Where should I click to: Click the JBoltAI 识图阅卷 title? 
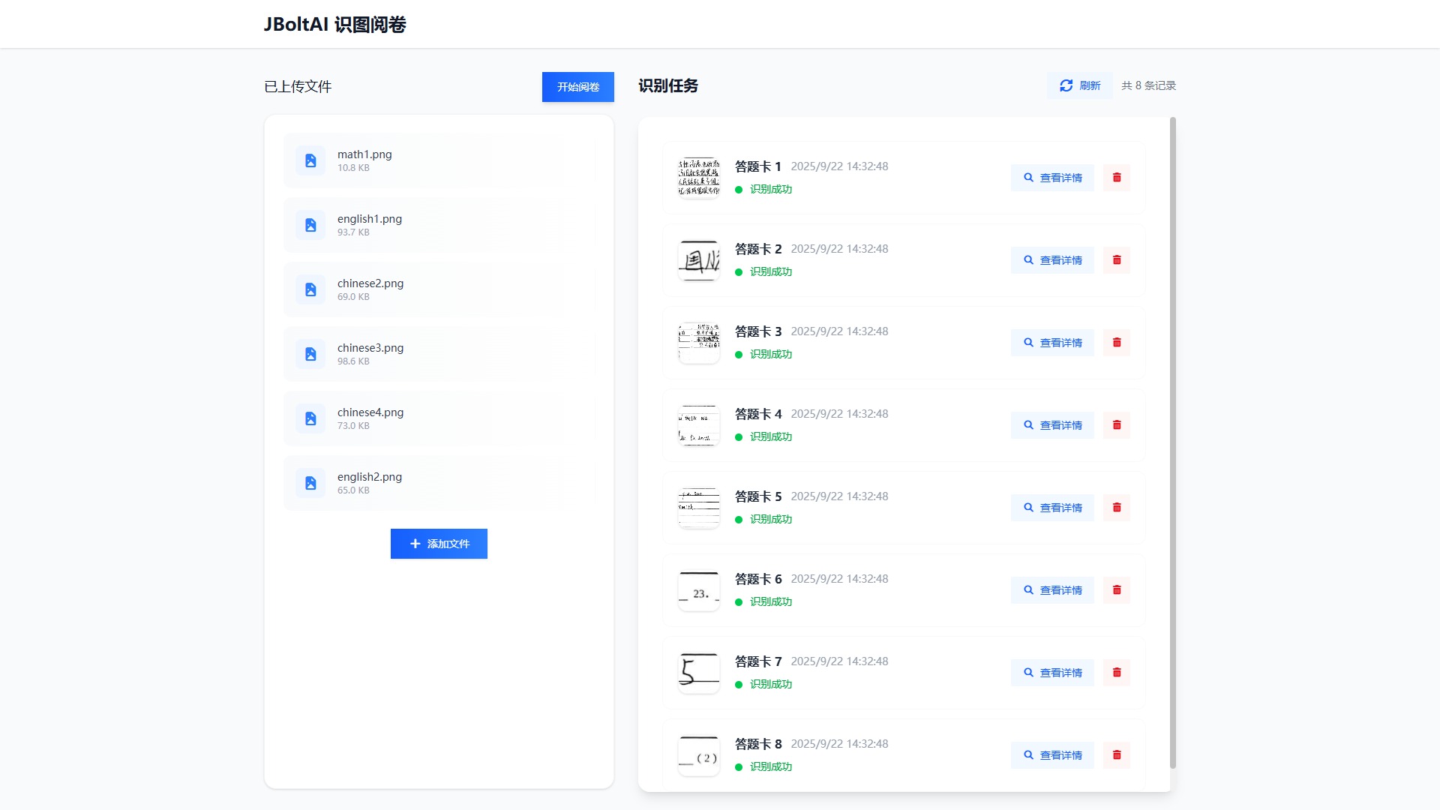click(334, 25)
